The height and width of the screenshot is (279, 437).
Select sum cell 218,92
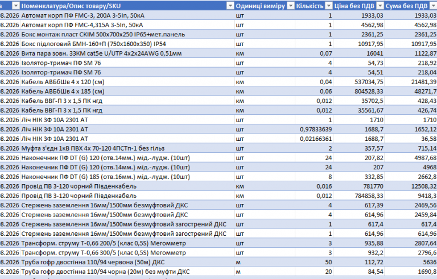point(411,63)
